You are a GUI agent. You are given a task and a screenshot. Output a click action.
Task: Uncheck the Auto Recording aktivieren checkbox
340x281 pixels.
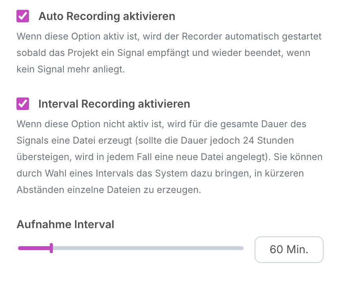pos(23,16)
